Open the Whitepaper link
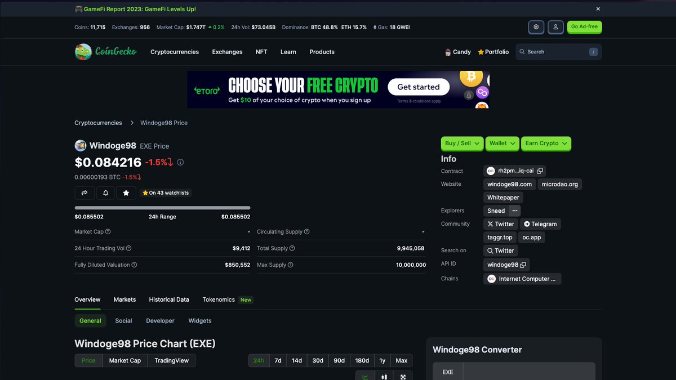 click(x=504, y=198)
